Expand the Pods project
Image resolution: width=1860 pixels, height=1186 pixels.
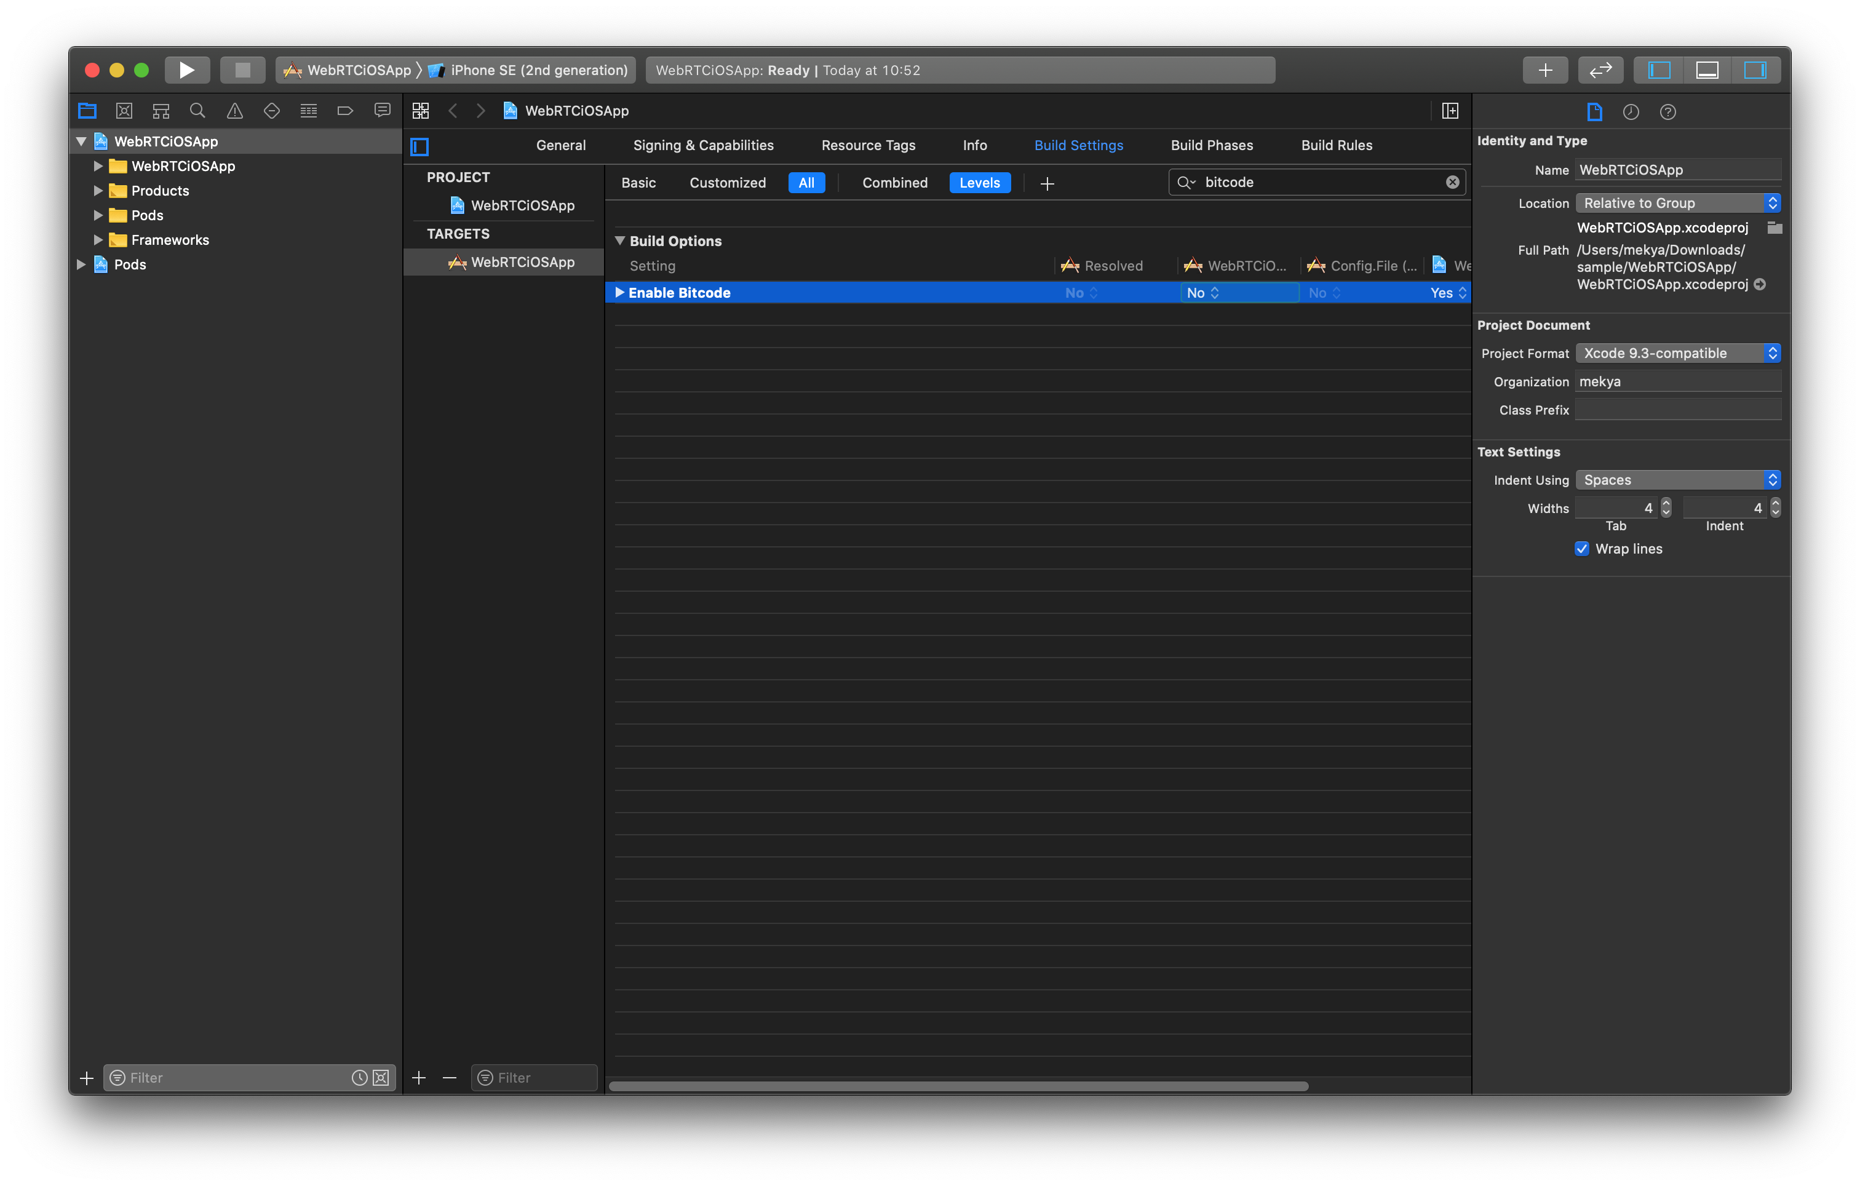81,265
